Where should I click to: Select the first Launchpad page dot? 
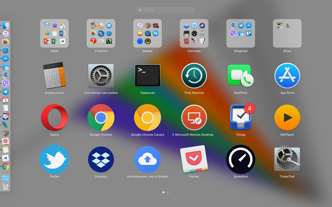(x=163, y=192)
